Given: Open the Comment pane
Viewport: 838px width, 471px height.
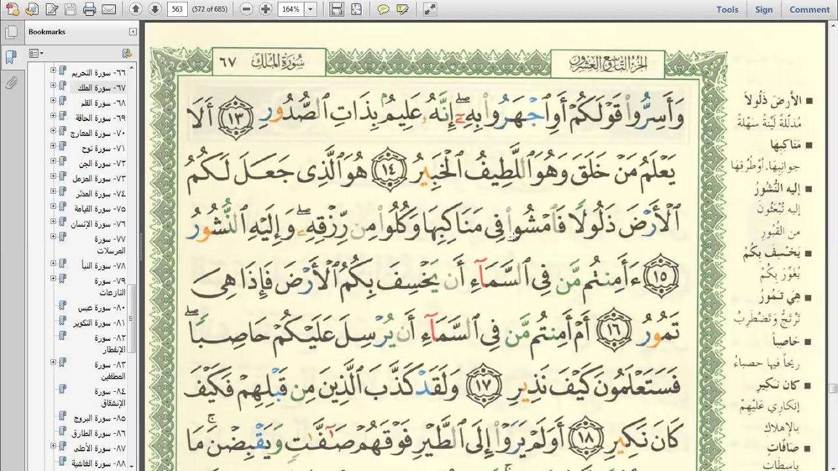Looking at the screenshot, I should tap(809, 9).
